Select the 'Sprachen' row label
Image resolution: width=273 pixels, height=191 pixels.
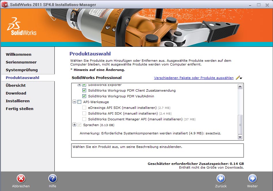pyautogui.click(x=99, y=125)
